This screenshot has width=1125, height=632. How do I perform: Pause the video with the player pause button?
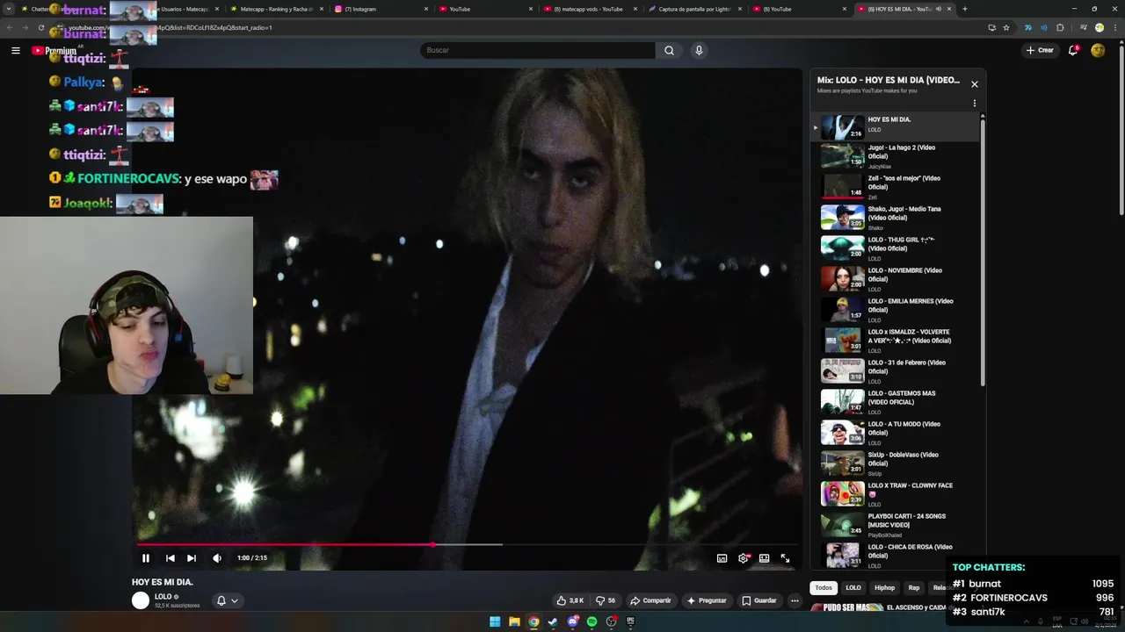(146, 558)
